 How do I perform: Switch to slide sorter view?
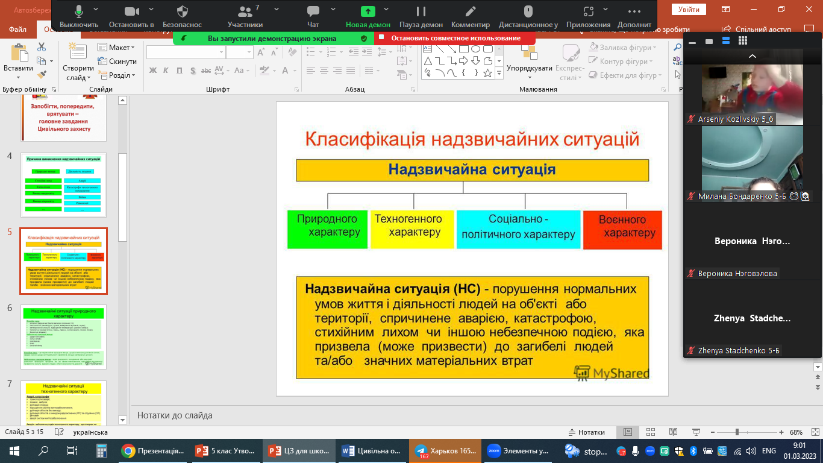649,432
